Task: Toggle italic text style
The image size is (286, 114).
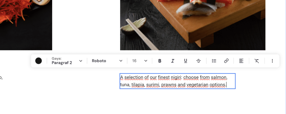Action: (x=173, y=61)
